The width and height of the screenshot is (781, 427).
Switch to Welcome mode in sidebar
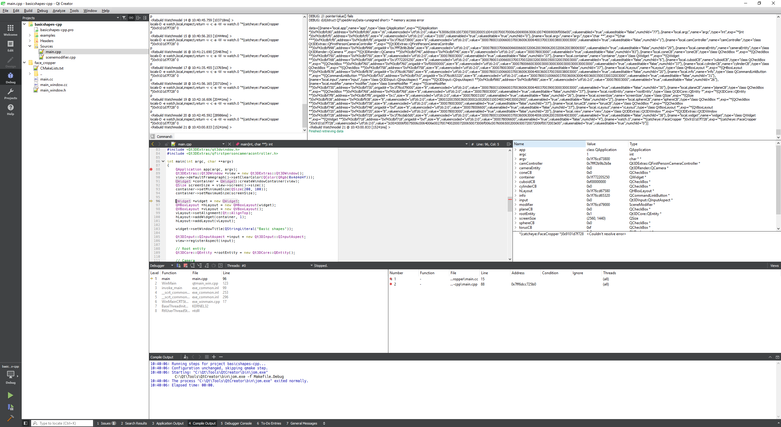(10, 30)
